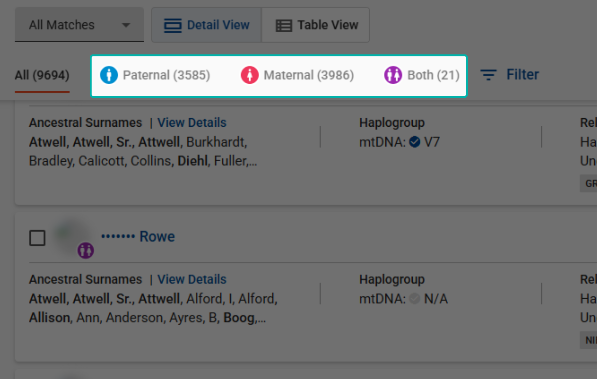Click the All Matches dropdown arrow
The width and height of the screenshot is (597, 379).
tap(126, 25)
